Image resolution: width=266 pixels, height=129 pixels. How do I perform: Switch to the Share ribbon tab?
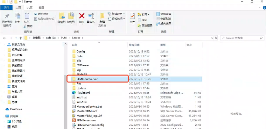coord(29,7)
